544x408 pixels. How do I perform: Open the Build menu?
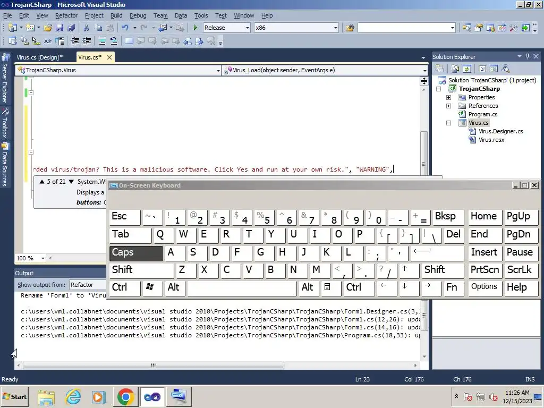point(116,15)
